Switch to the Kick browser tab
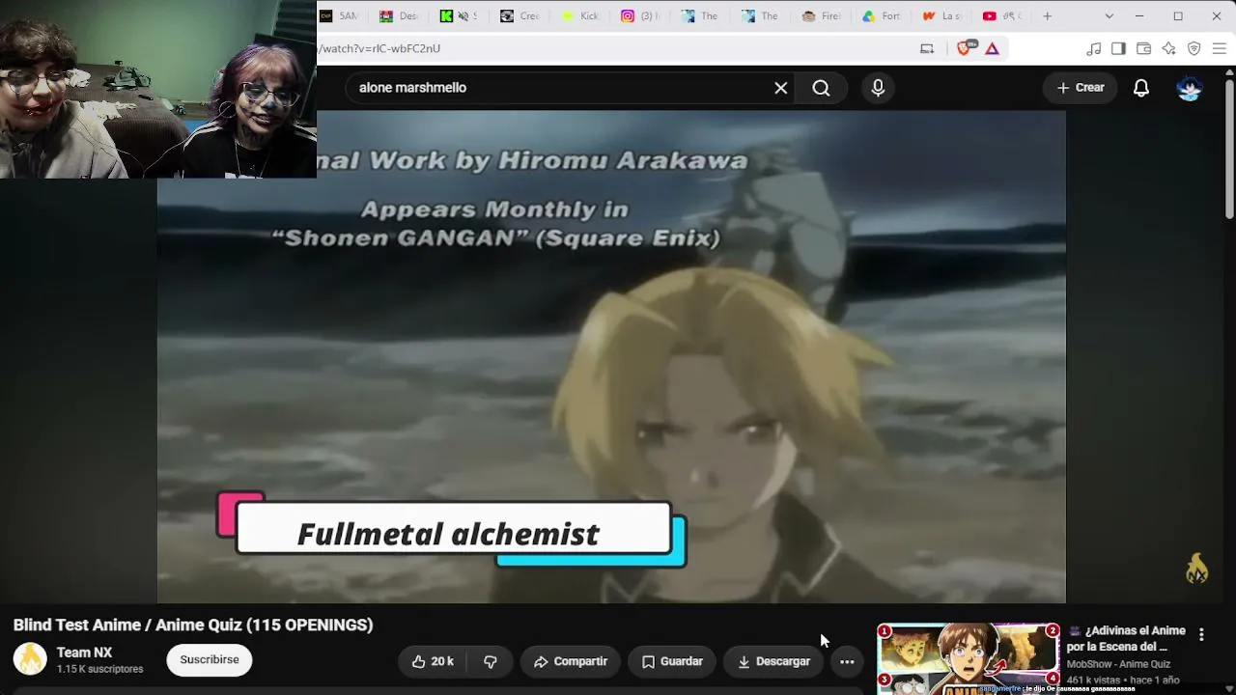The height and width of the screenshot is (695, 1236). coord(579,15)
